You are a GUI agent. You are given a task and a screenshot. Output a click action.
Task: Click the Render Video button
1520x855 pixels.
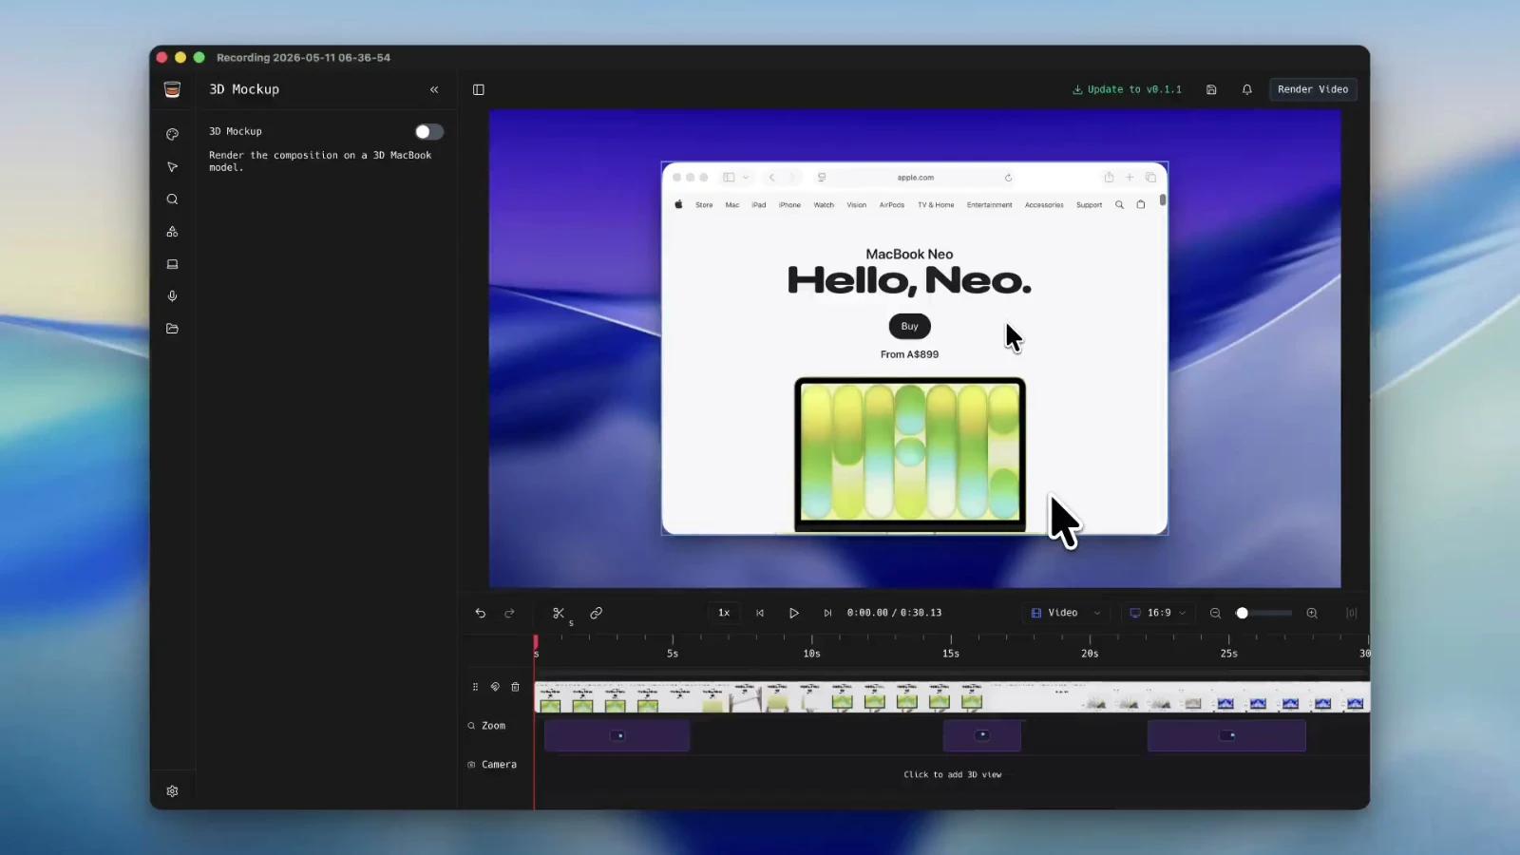click(1313, 89)
